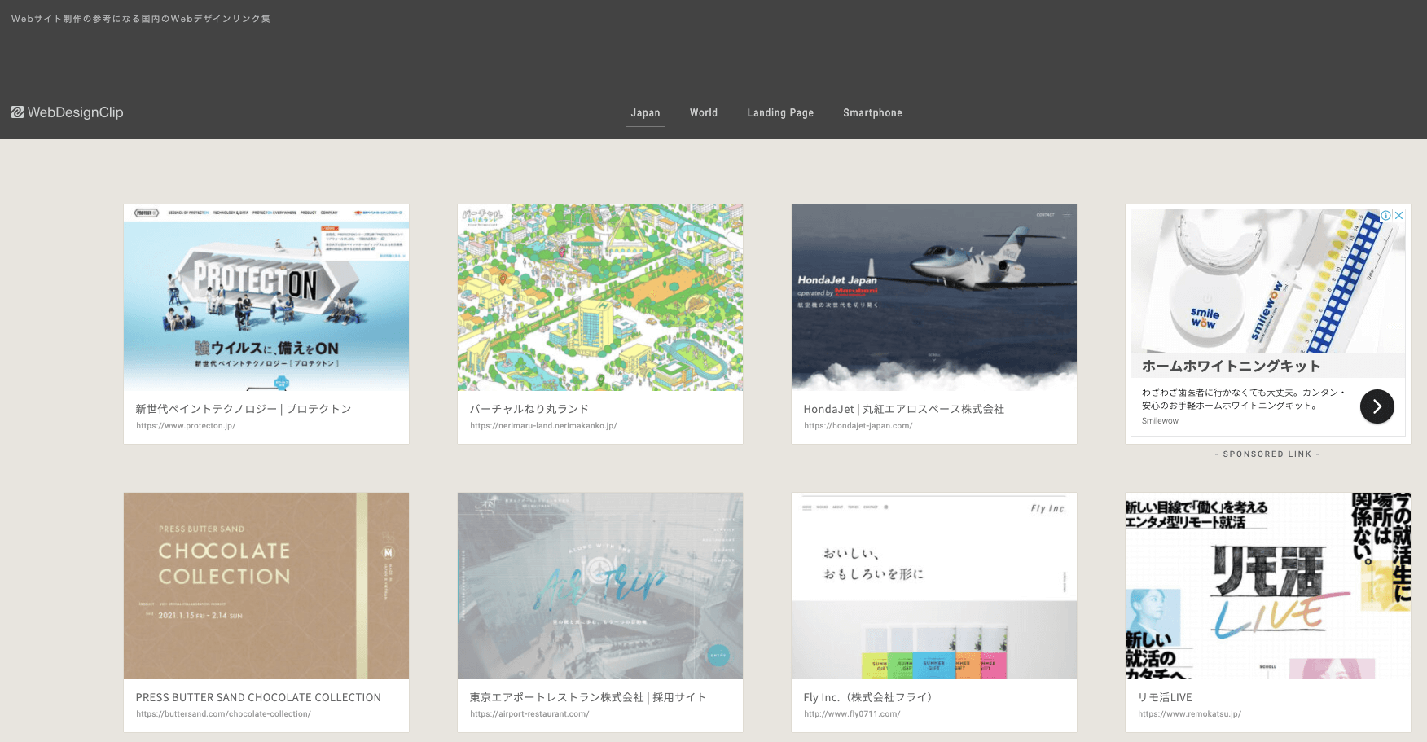Click the PRESS BUTTER SAND CHOCOLATE COLLECTION title
Screen dimensions: 1427x742
pyautogui.click(x=258, y=697)
